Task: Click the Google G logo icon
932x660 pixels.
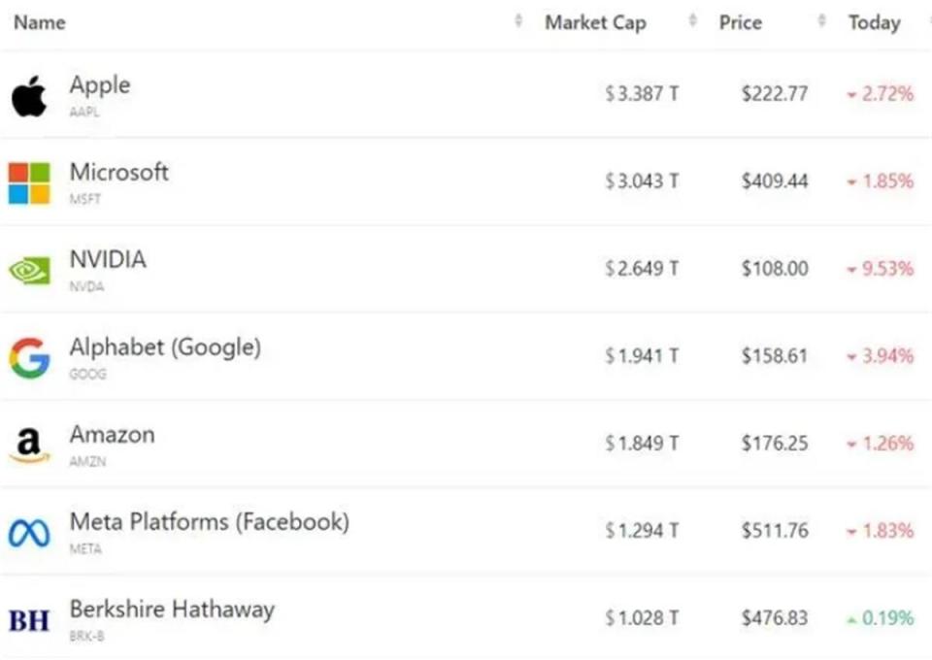Action: point(29,358)
